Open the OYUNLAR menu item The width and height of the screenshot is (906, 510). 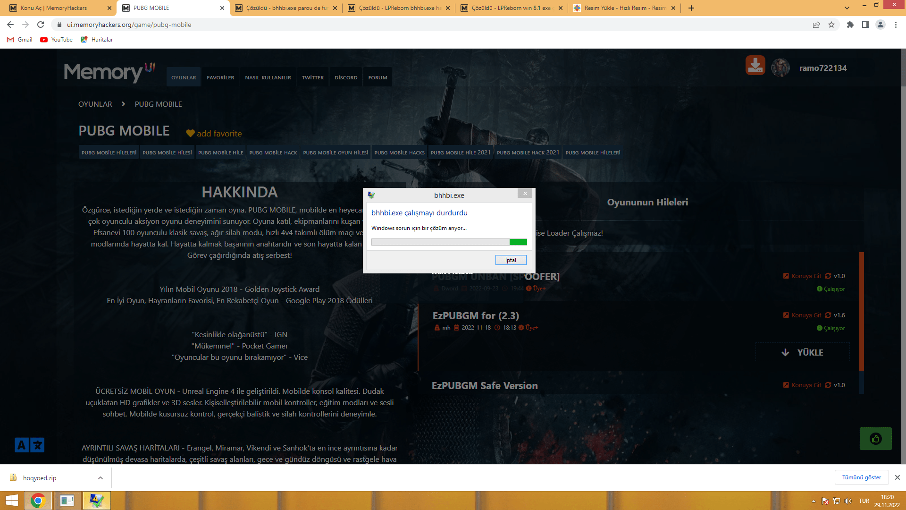click(184, 77)
